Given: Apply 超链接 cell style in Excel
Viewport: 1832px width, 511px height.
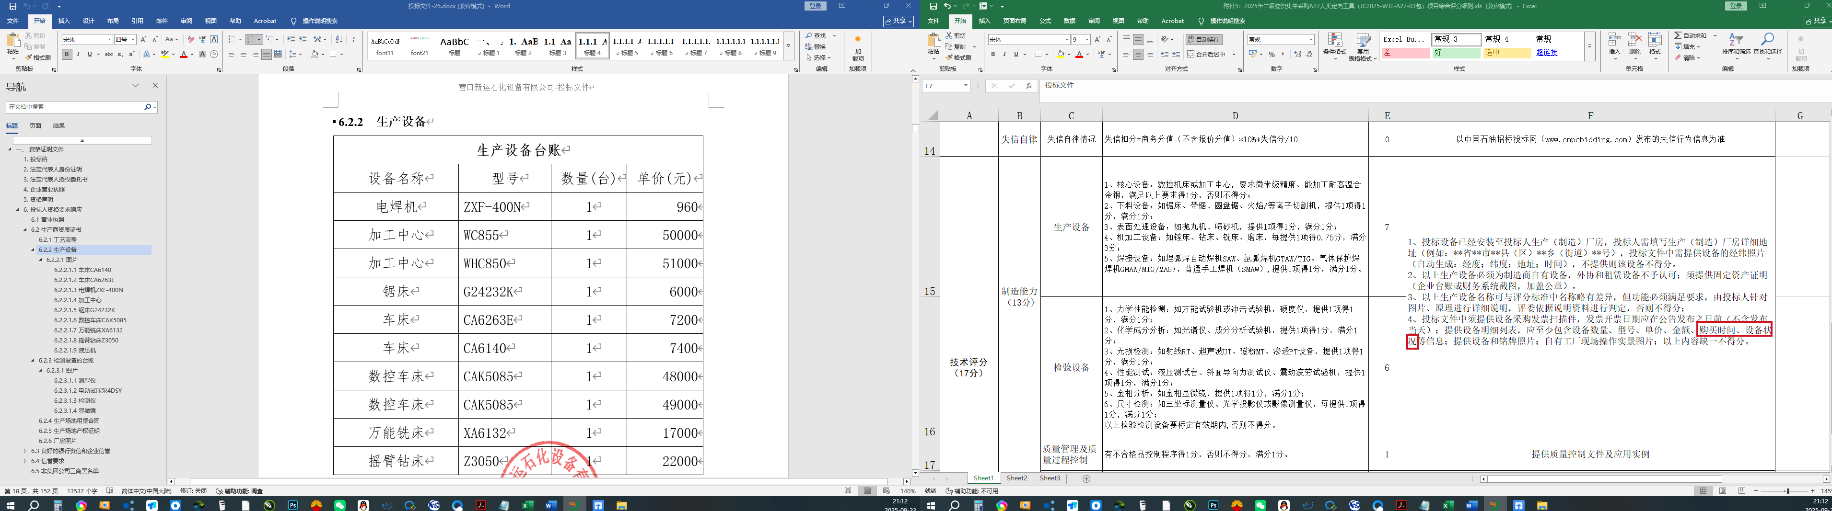Looking at the screenshot, I should coord(1547,53).
